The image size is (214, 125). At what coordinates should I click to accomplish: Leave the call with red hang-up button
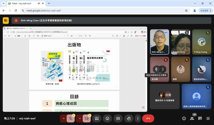click(x=148, y=118)
